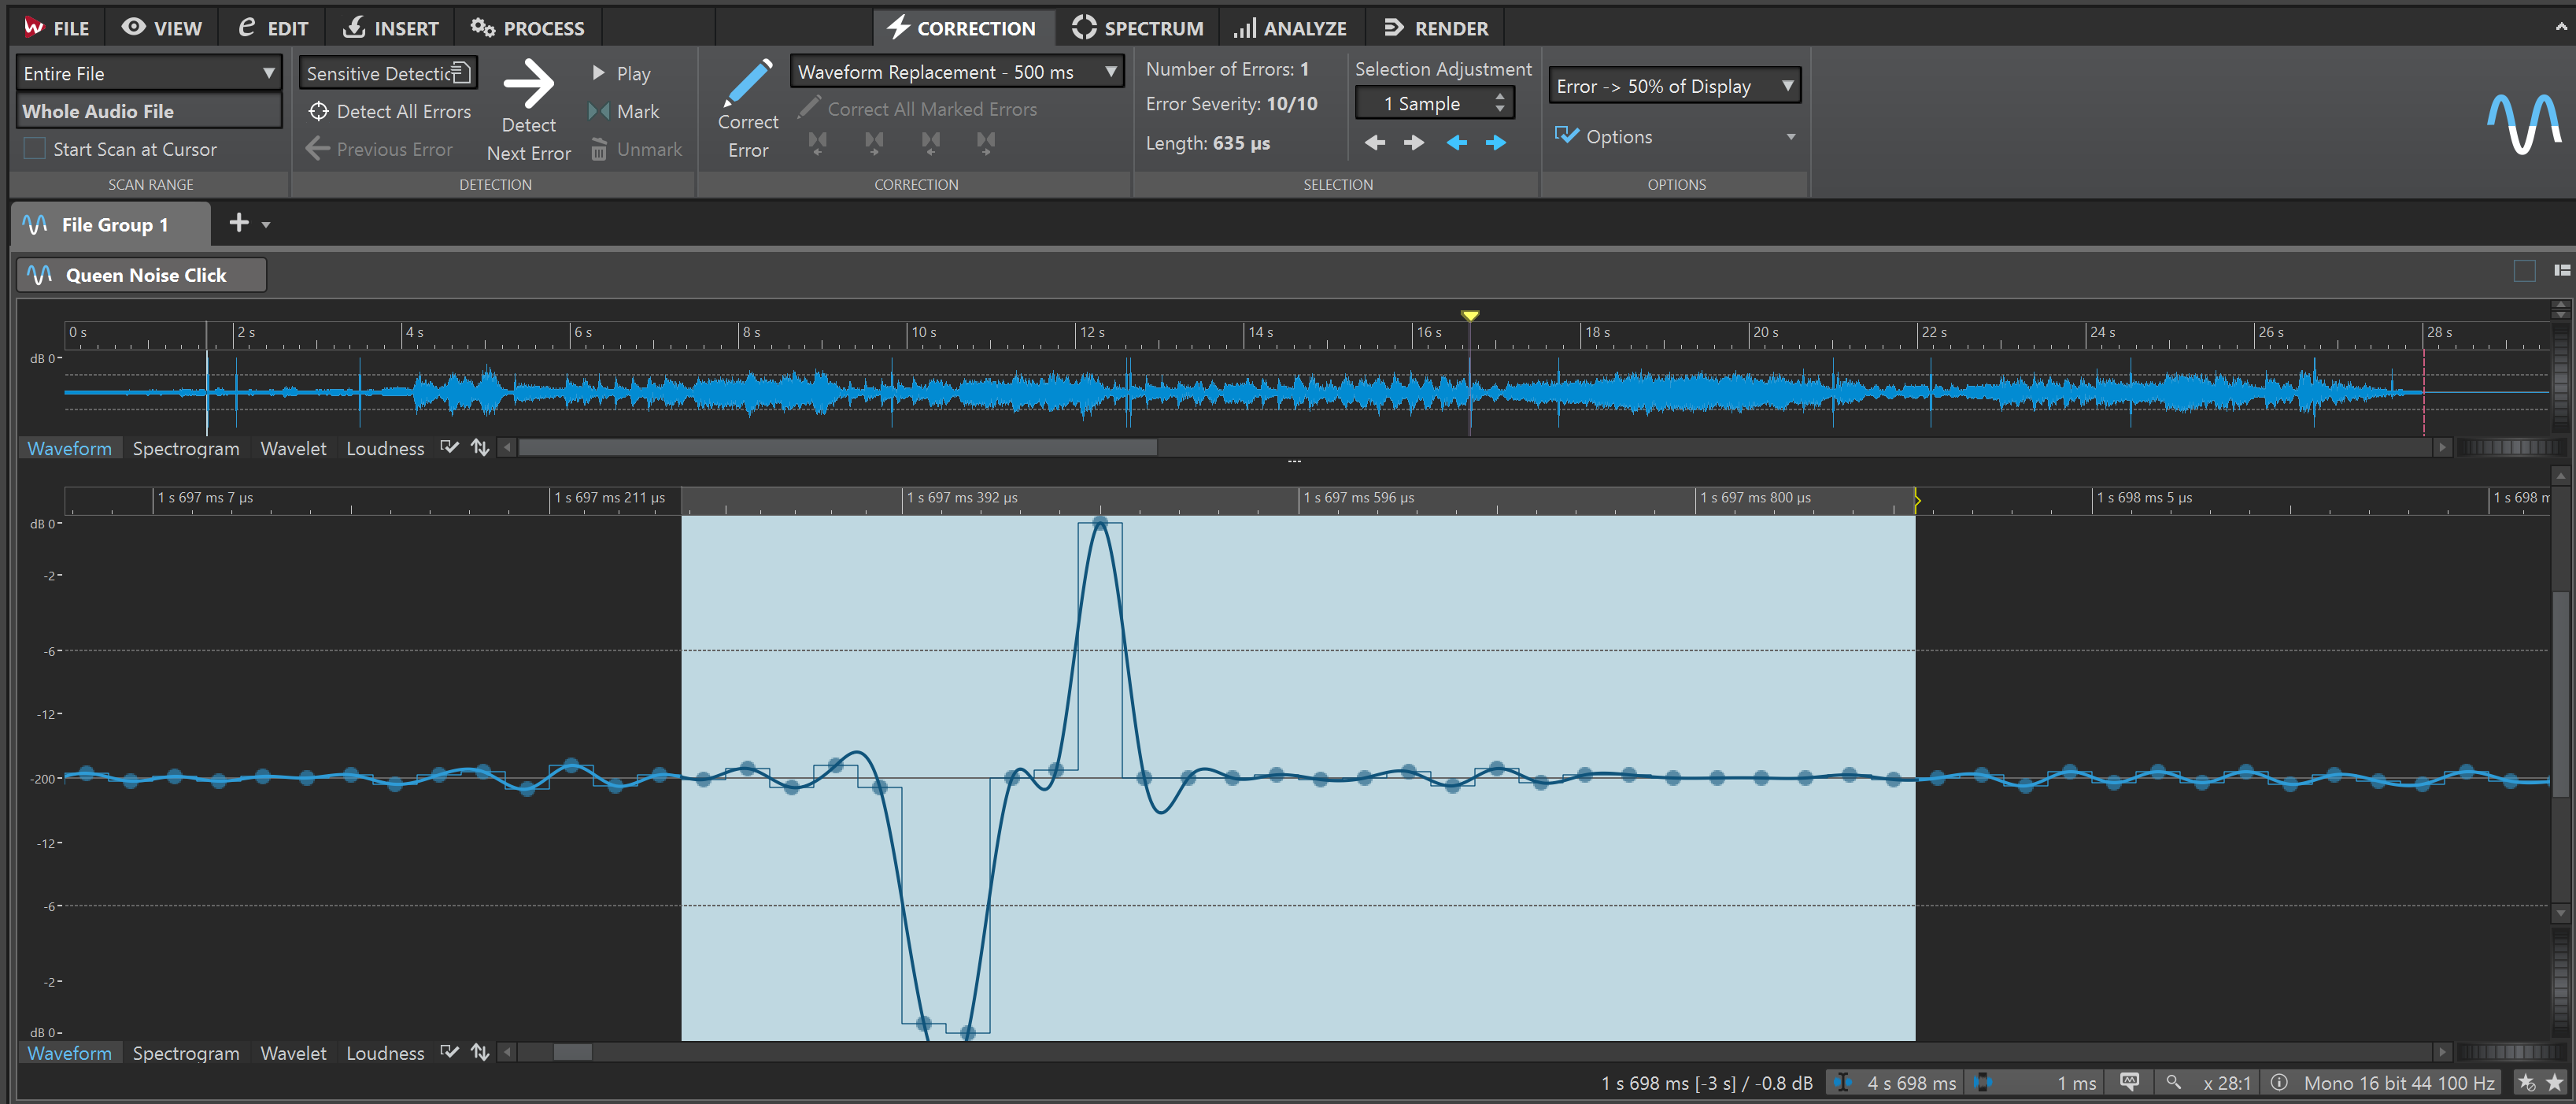
Task: Click the plus icon to add file group
Action: point(238,223)
